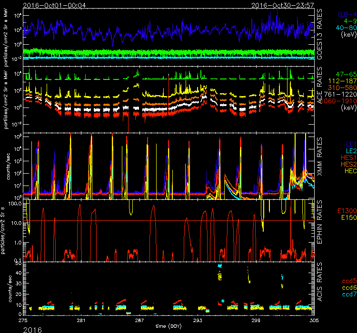The image size is (357, 333).
Task: Click the 2016 year label
Action: click(32, 330)
